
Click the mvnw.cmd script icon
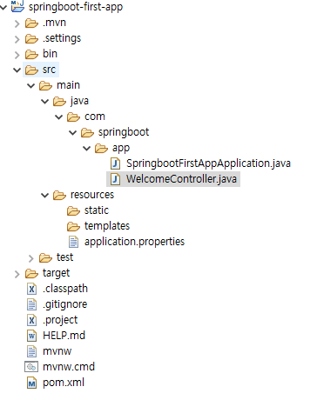pyautogui.click(x=31, y=367)
